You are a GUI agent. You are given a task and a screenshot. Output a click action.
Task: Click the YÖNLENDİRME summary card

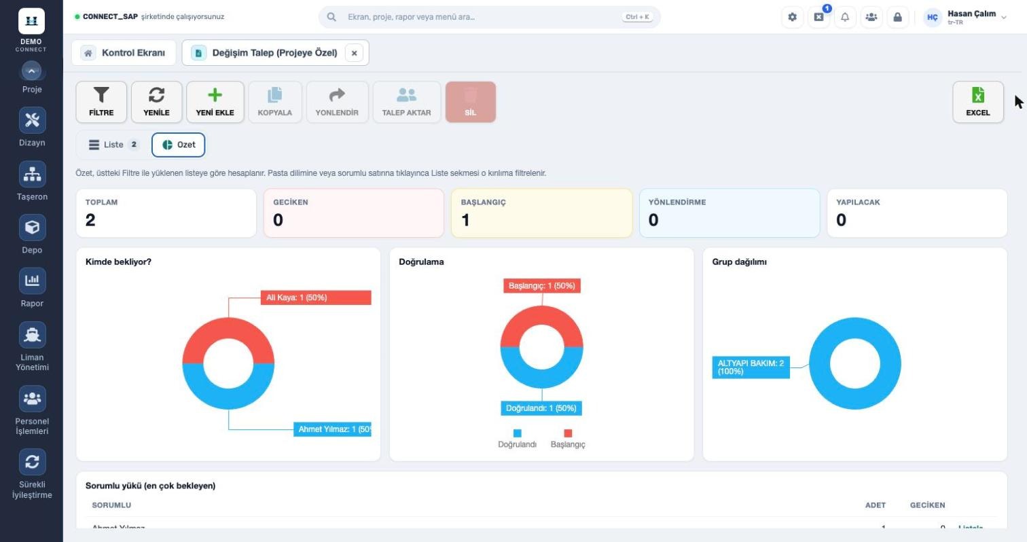click(x=729, y=213)
